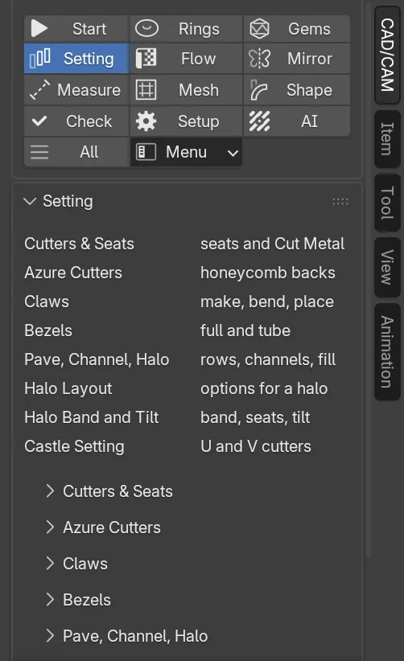
Task: Click the 'Castle Setting' label
Action: click(x=74, y=446)
